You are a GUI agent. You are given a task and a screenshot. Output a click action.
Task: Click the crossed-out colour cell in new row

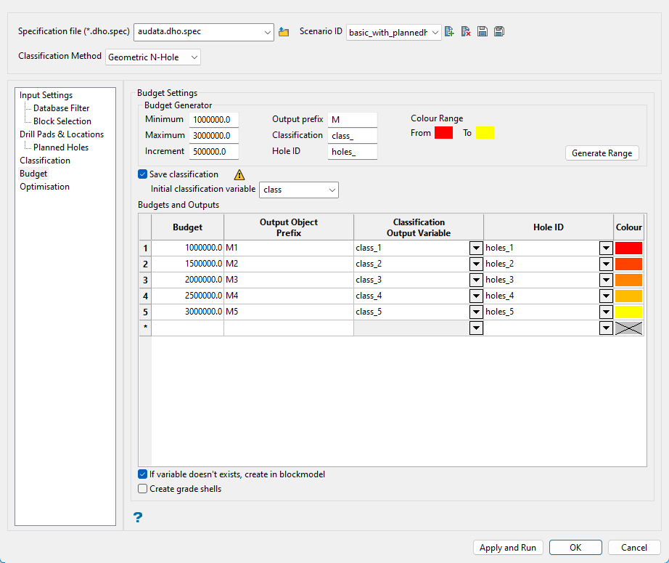pyautogui.click(x=628, y=328)
